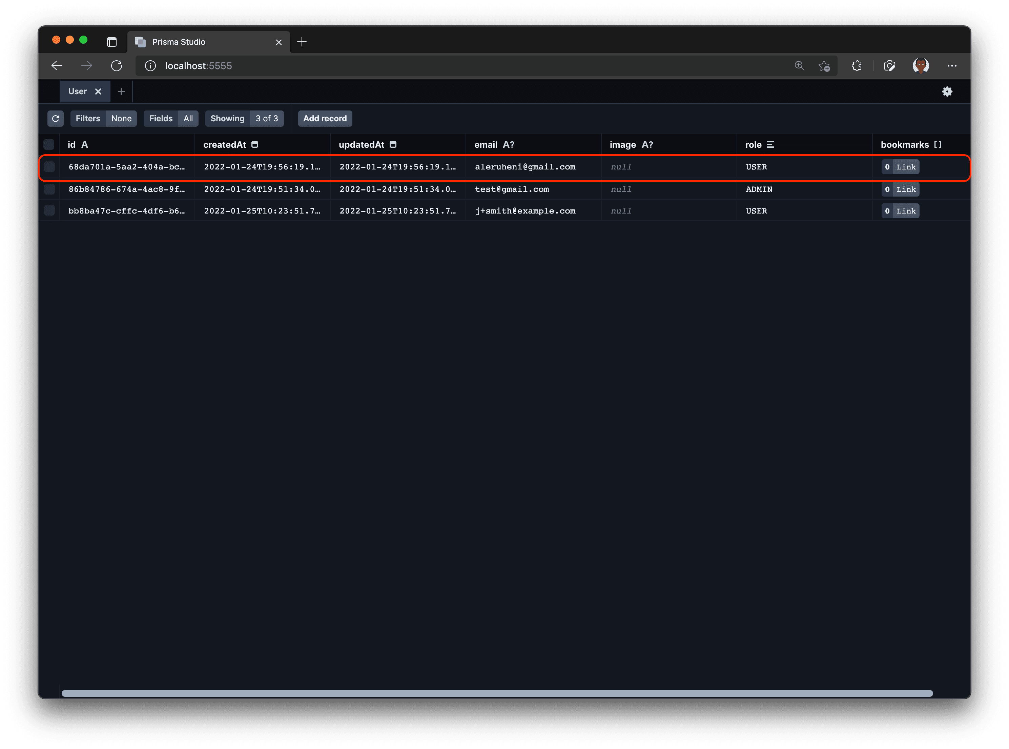This screenshot has width=1009, height=749.
Task: Open the browser profile avatar
Action: point(921,66)
